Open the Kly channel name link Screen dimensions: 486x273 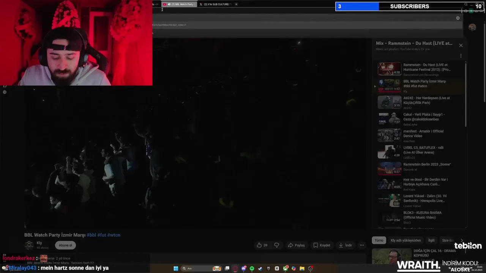pyautogui.click(x=39, y=243)
